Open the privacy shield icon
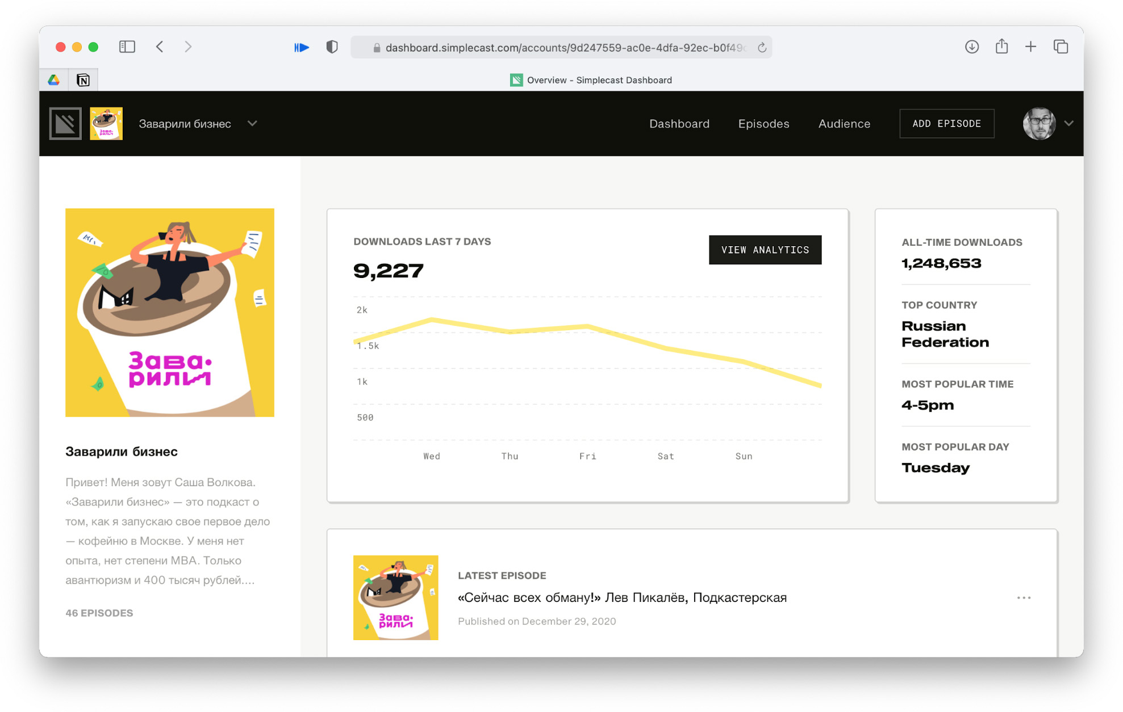The image size is (1123, 712). pos(332,47)
